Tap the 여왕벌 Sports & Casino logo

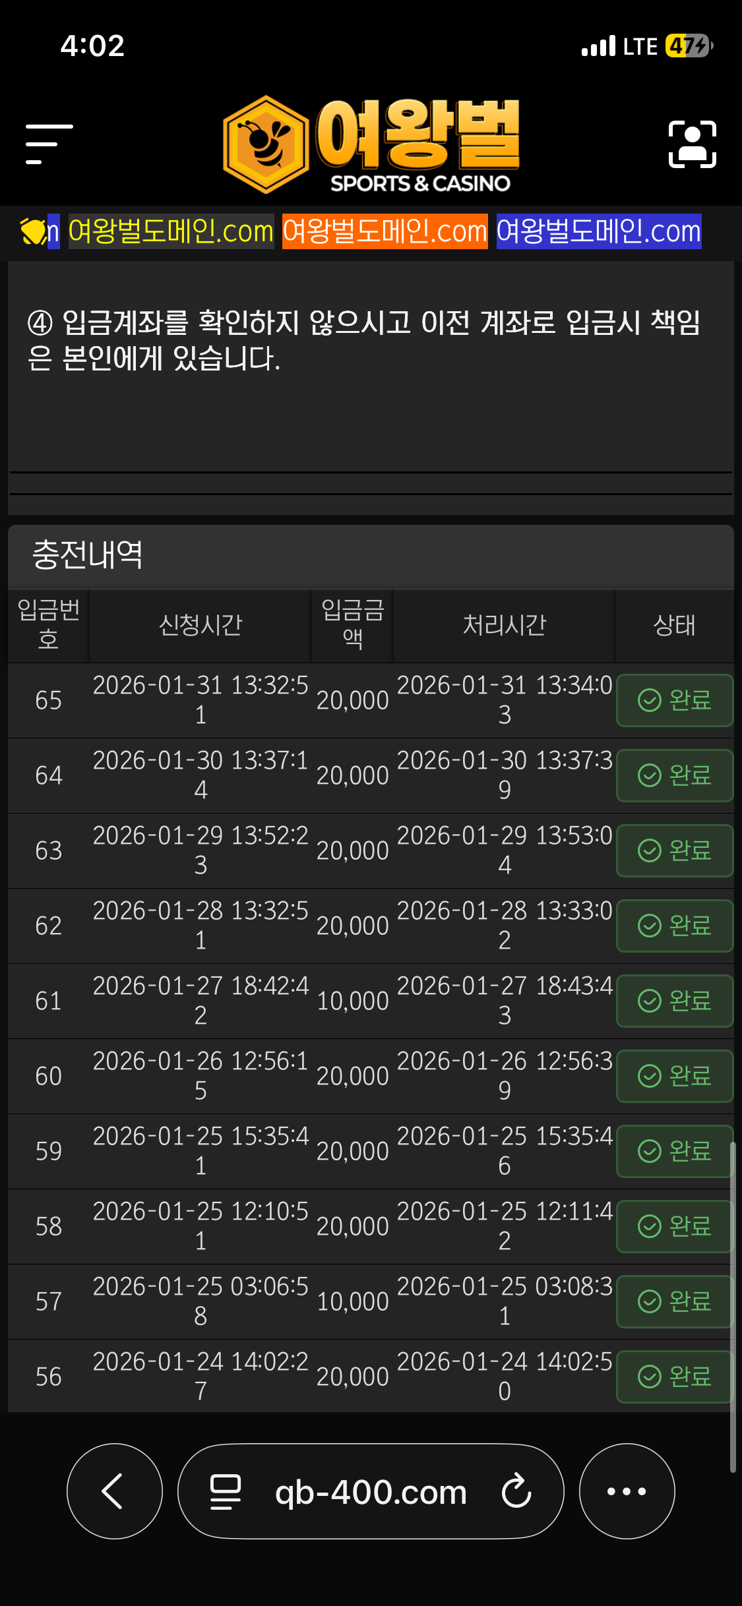coord(371,144)
